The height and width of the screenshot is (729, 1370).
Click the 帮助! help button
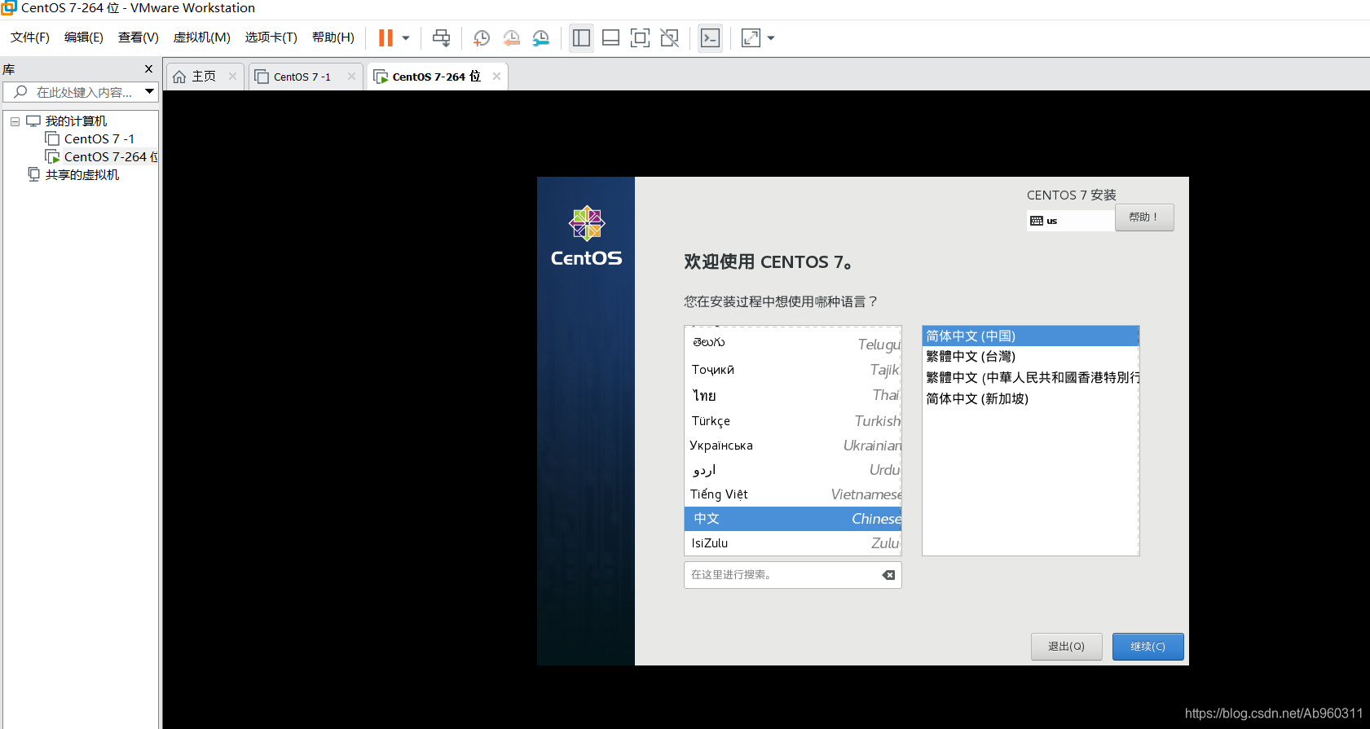pos(1144,217)
